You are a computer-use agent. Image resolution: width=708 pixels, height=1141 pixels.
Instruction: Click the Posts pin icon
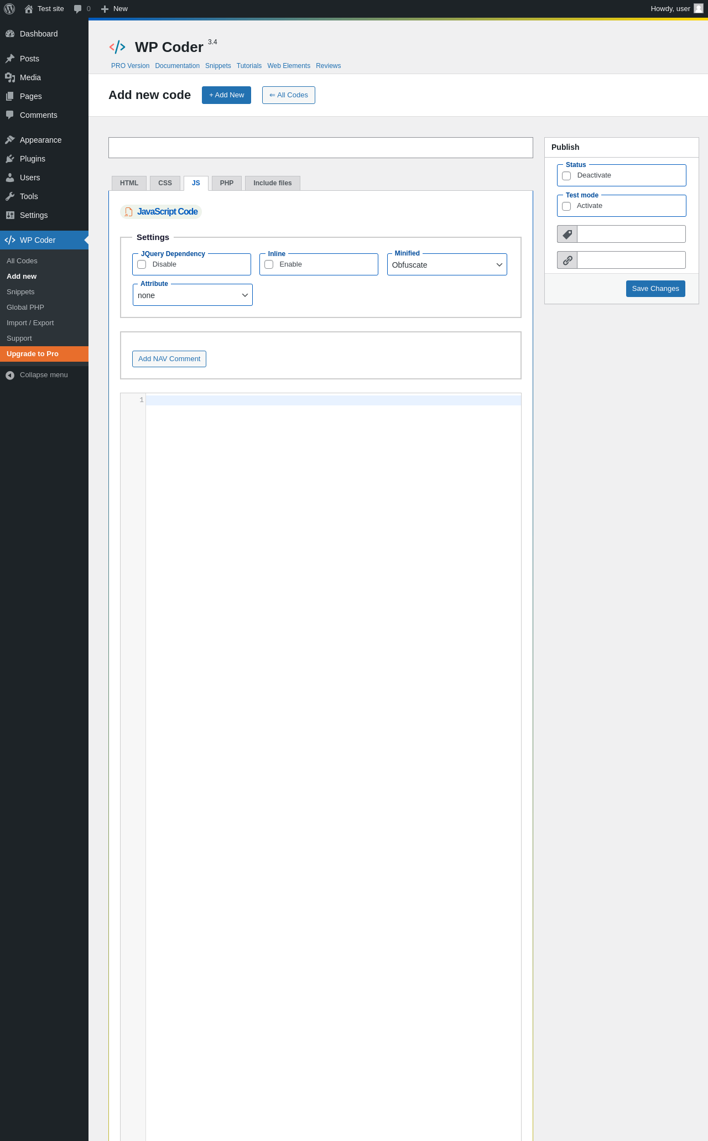(10, 59)
